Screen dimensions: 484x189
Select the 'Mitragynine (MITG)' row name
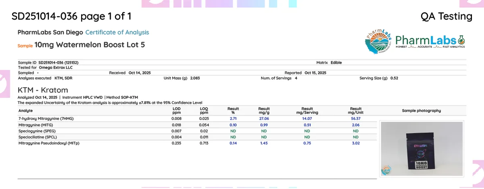(36, 125)
